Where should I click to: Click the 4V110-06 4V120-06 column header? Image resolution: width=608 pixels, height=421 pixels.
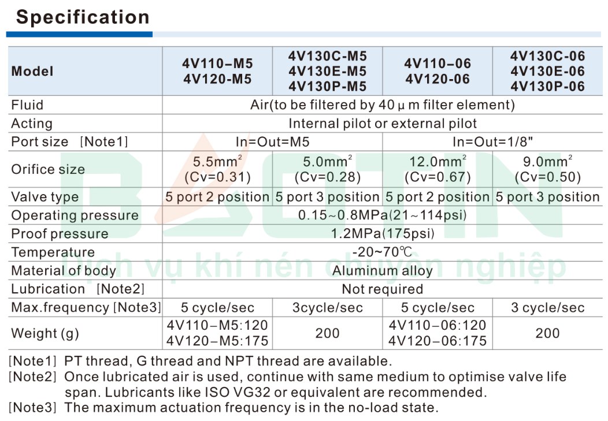coord(438,72)
